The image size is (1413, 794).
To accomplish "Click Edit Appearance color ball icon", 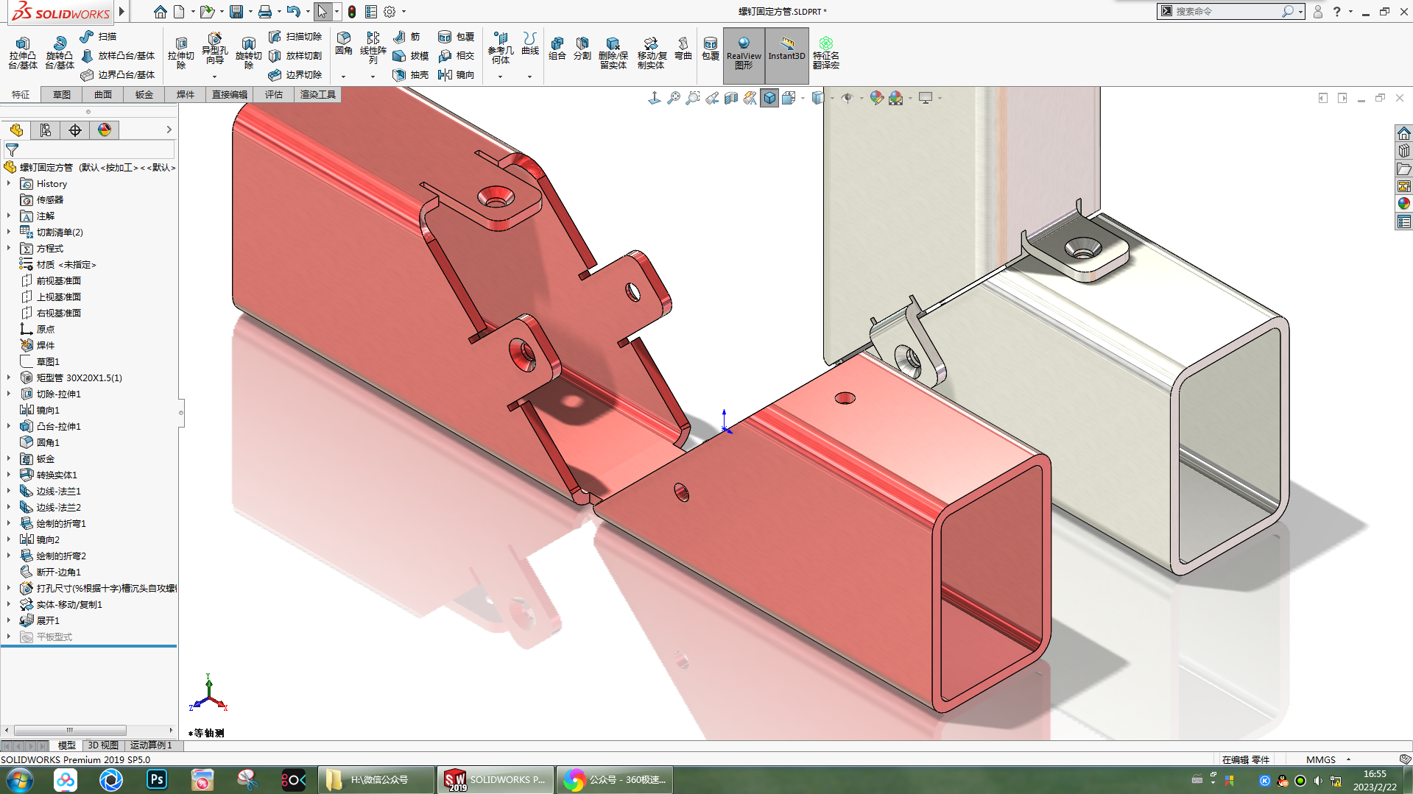I will coord(876,98).
